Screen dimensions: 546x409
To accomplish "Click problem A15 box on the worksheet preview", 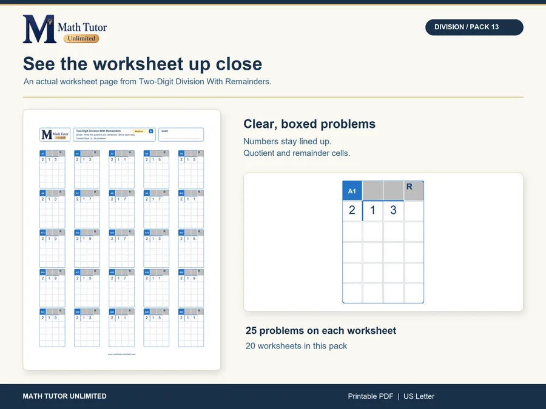I will point(191,248).
